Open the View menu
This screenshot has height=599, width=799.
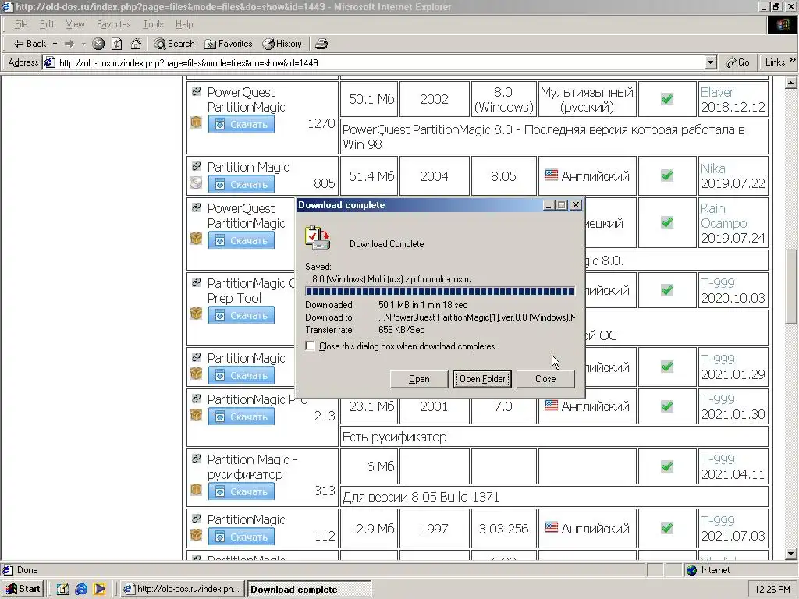pyautogui.click(x=75, y=24)
